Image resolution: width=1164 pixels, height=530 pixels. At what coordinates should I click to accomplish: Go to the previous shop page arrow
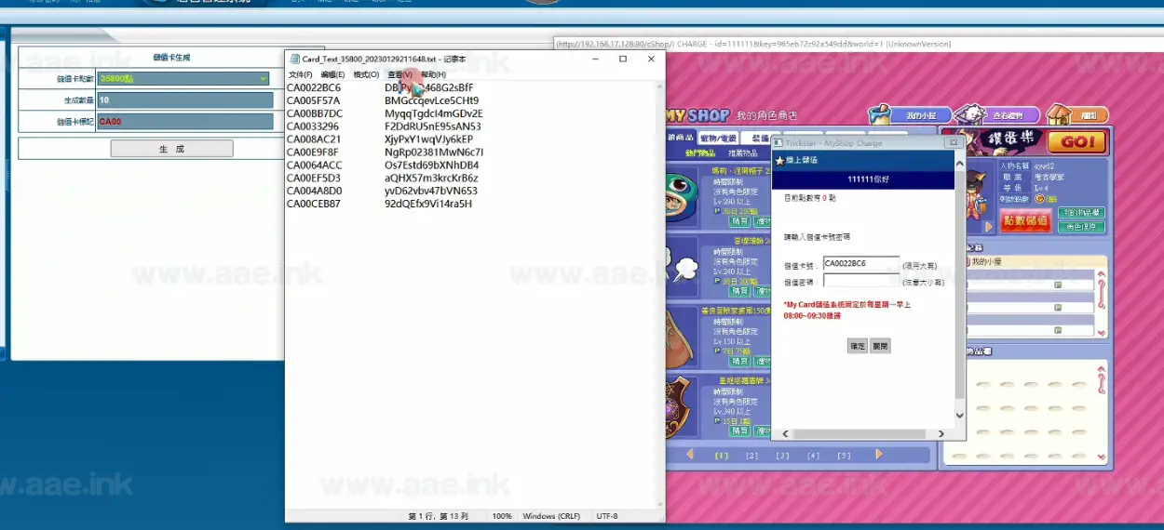pyautogui.click(x=690, y=455)
